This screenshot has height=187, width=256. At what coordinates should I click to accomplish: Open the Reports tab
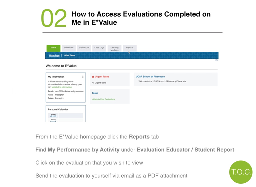130,48
